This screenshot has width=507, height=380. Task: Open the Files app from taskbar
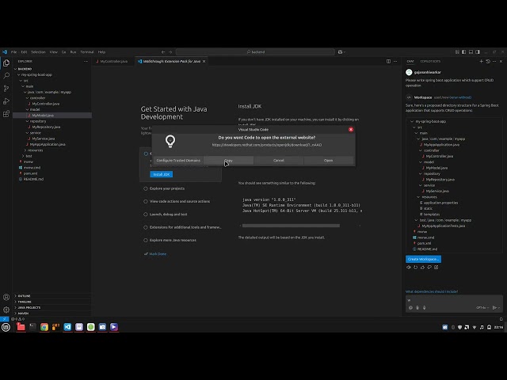(21, 327)
